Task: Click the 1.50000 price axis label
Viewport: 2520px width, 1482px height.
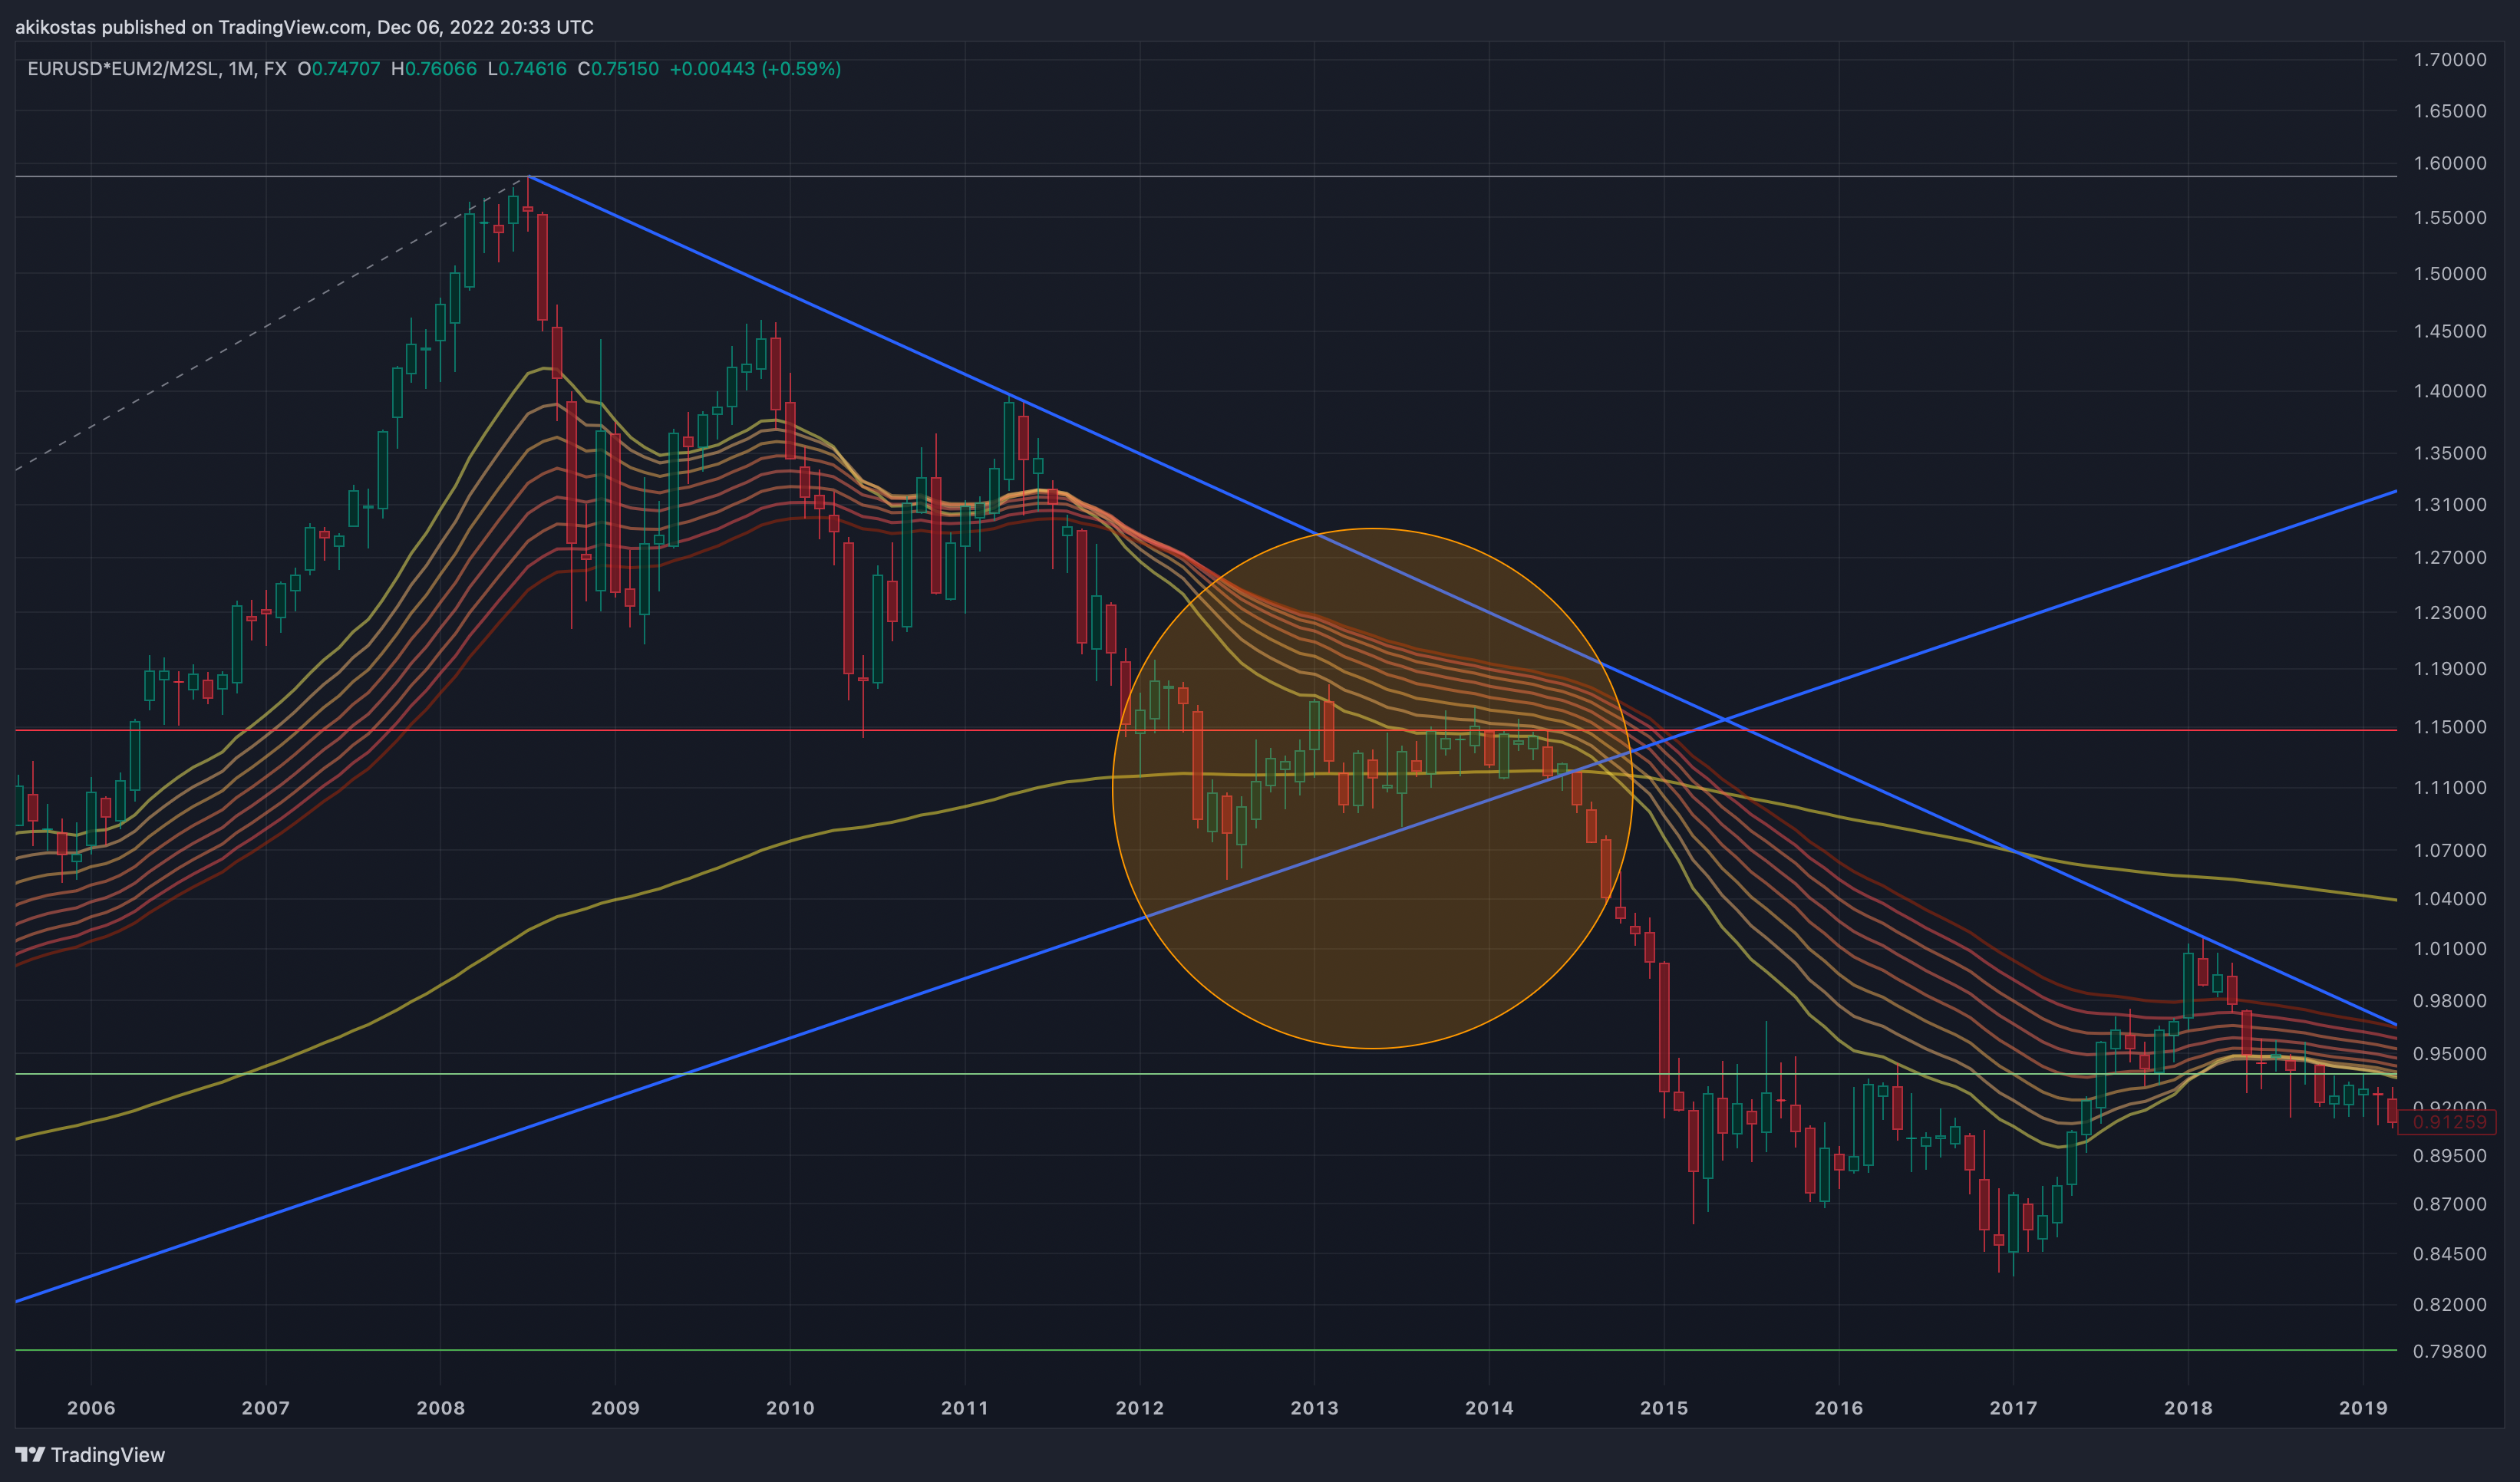Action: point(2450,274)
